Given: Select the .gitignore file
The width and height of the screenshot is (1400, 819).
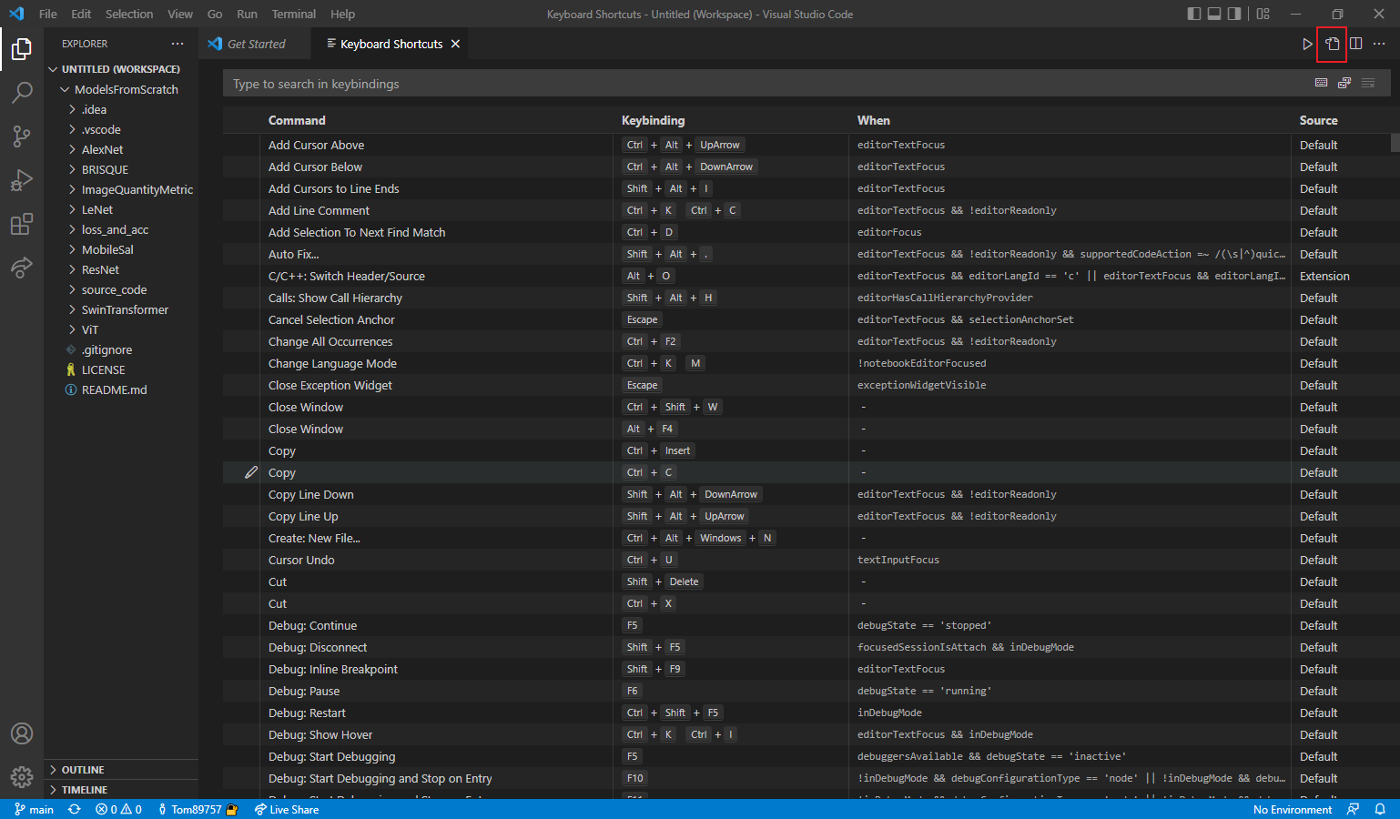Looking at the screenshot, I should [121, 349].
